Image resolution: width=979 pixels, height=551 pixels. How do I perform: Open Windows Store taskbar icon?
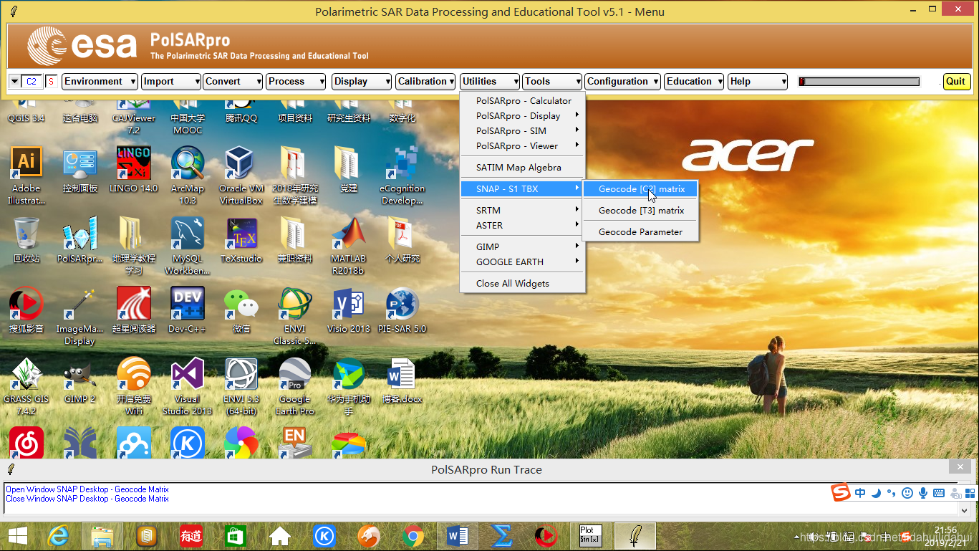pyautogui.click(x=236, y=535)
